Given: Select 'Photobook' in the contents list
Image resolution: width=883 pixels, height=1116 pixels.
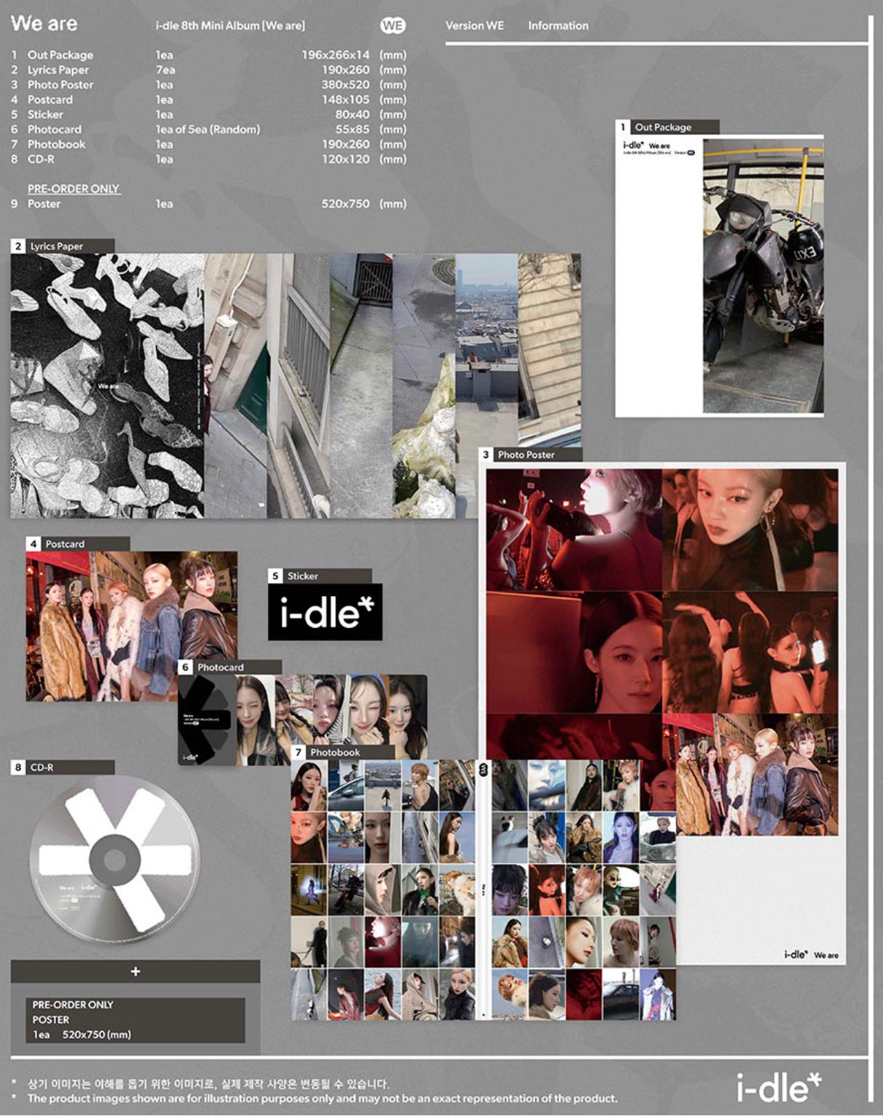Looking at the screenshot, I should (56, 144).
